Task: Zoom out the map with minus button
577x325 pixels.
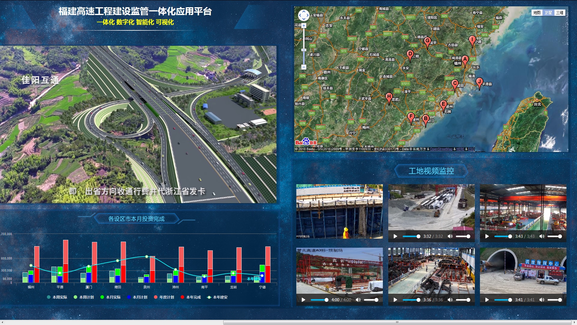Action: click(304, 67)
